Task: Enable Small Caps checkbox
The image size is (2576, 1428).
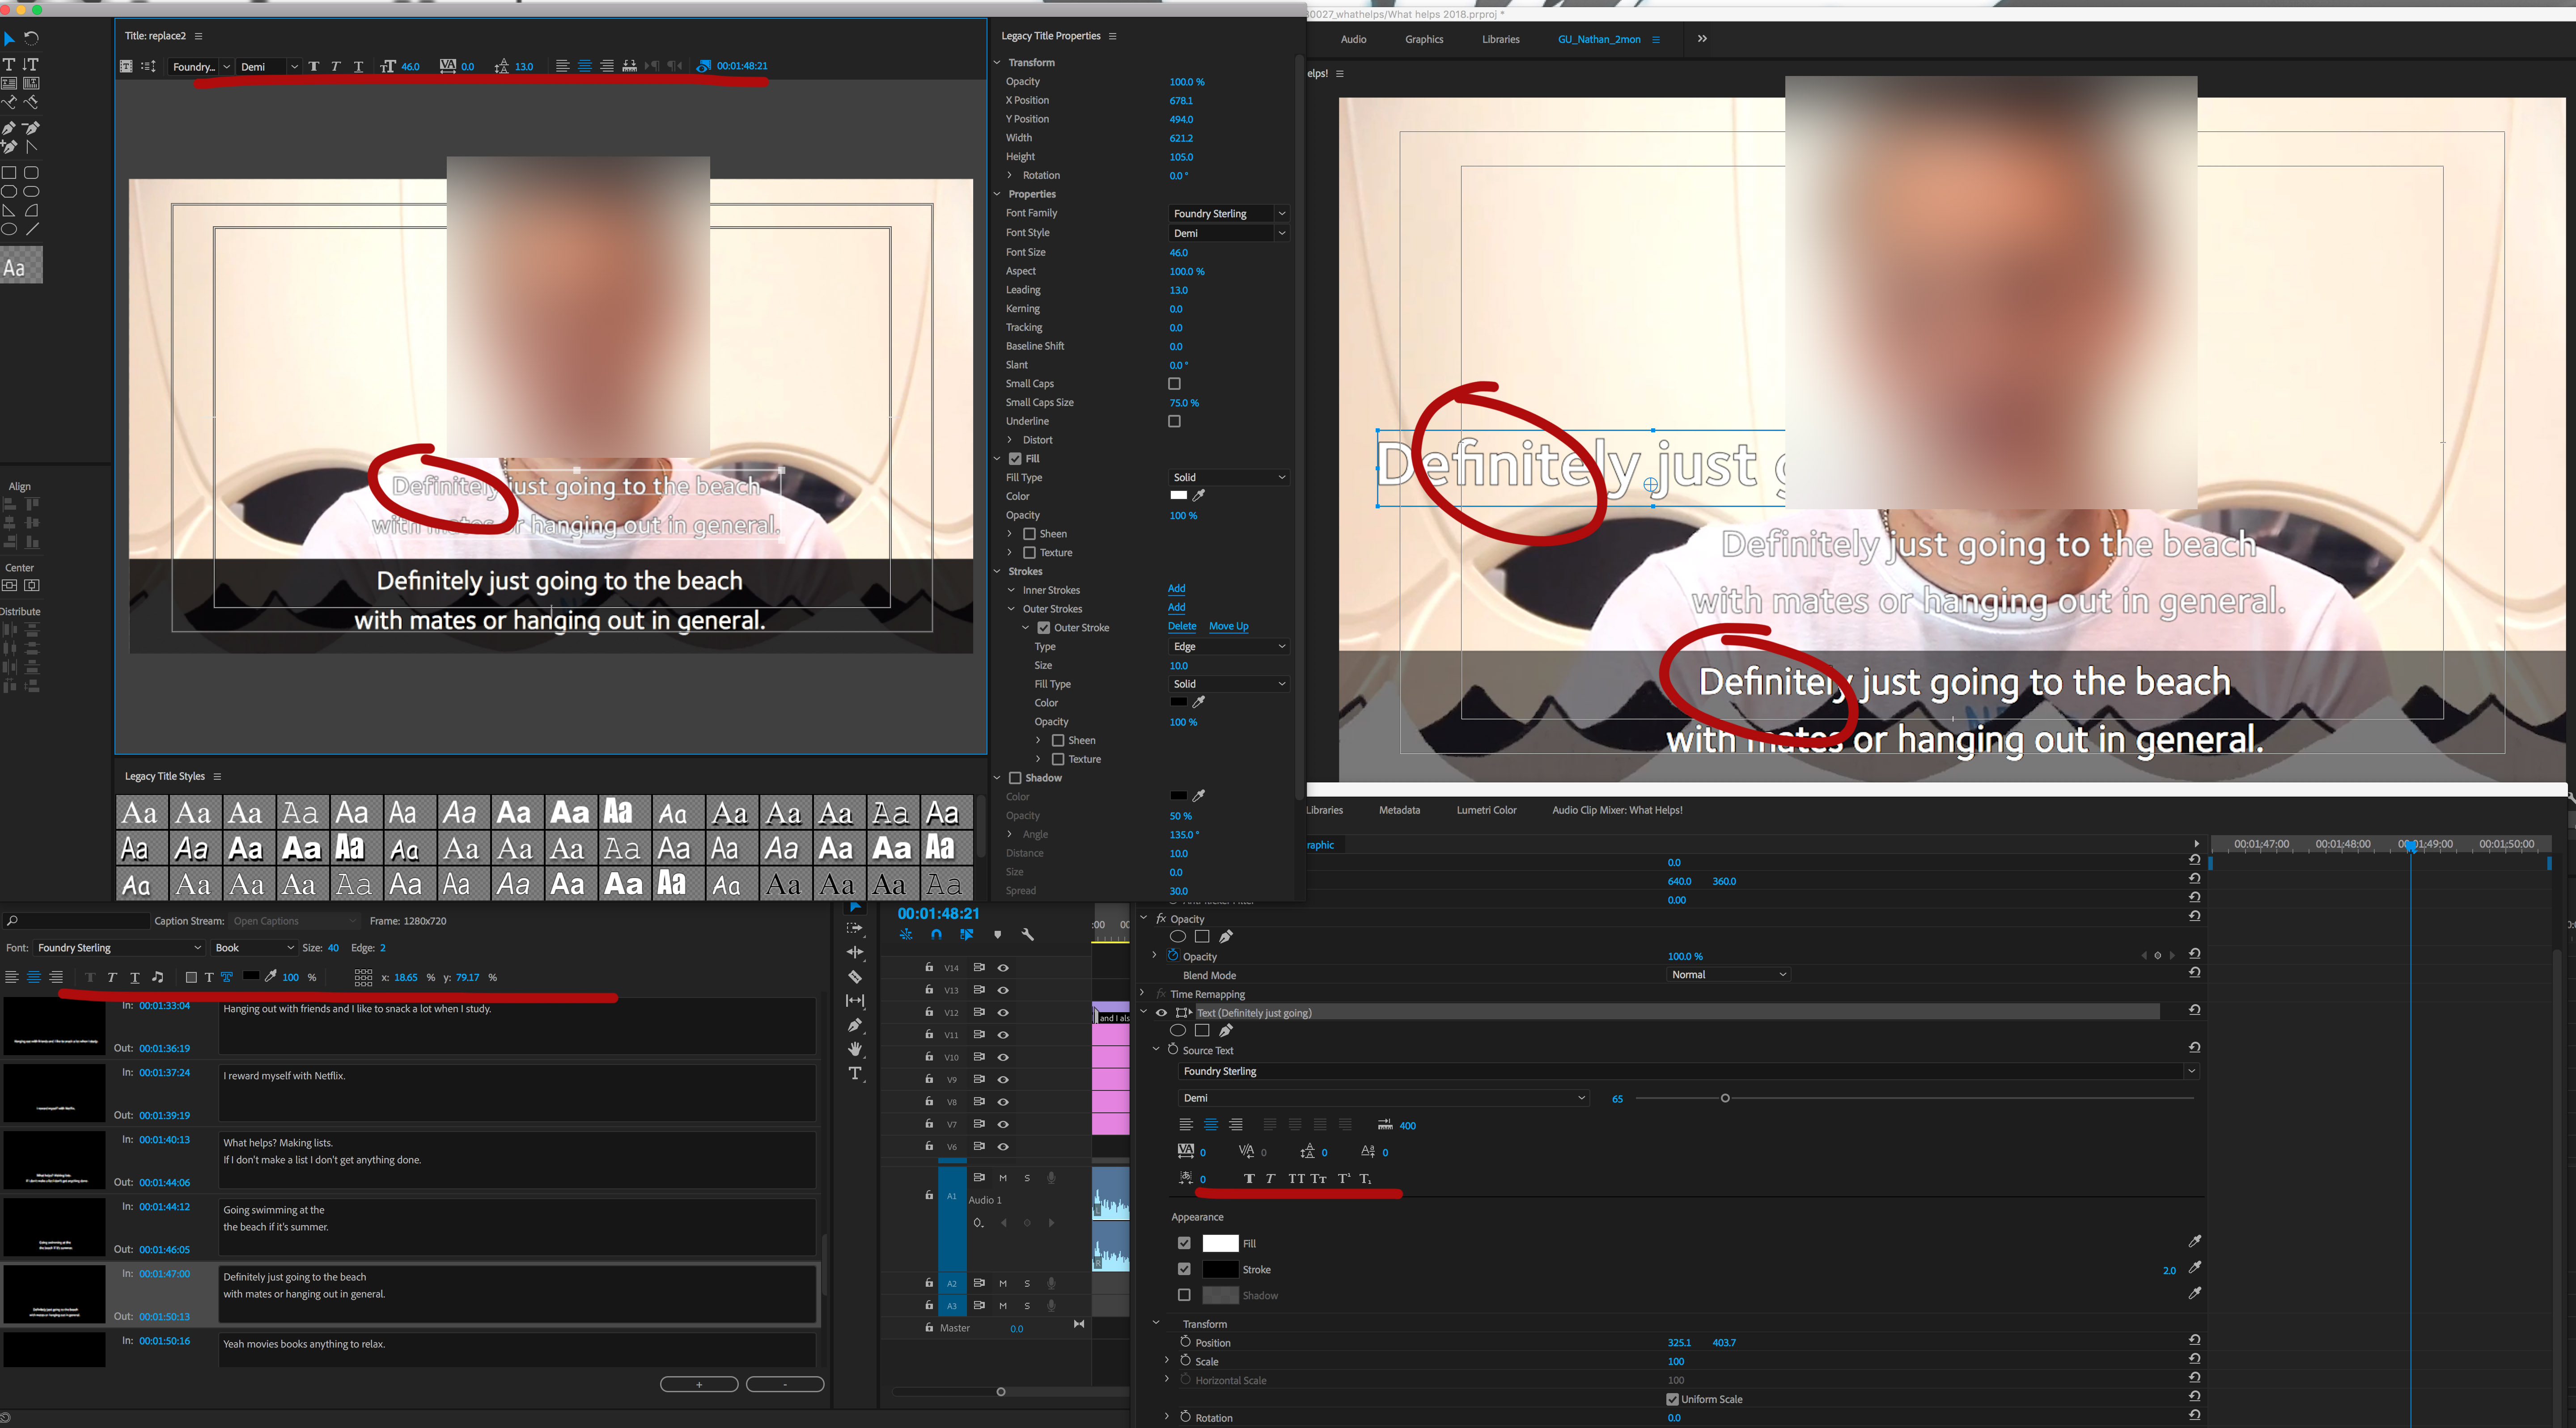Action: pos(1175,384)
